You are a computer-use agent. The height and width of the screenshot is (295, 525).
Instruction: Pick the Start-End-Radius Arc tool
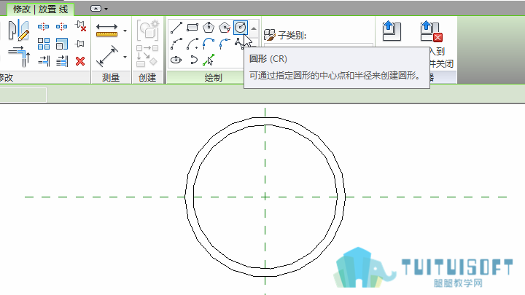pyautogui.click(x=176, y=44)
